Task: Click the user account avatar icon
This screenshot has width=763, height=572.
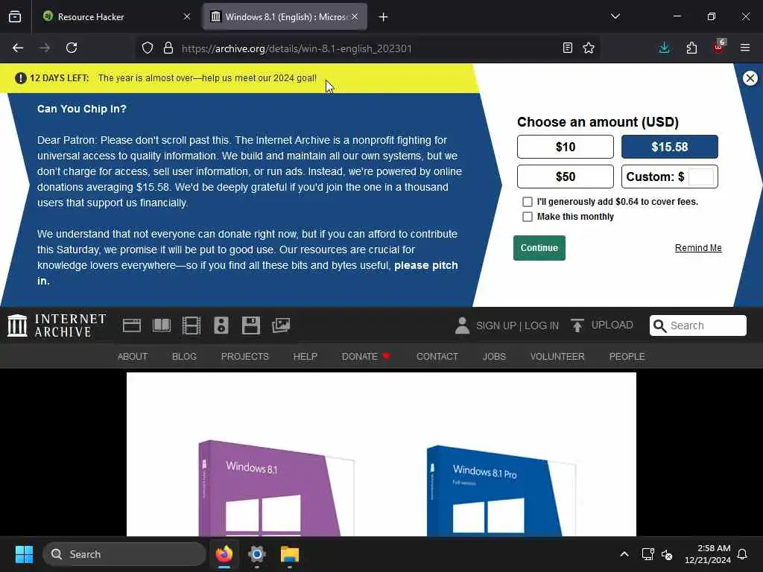Action: (x=462, y=325)
